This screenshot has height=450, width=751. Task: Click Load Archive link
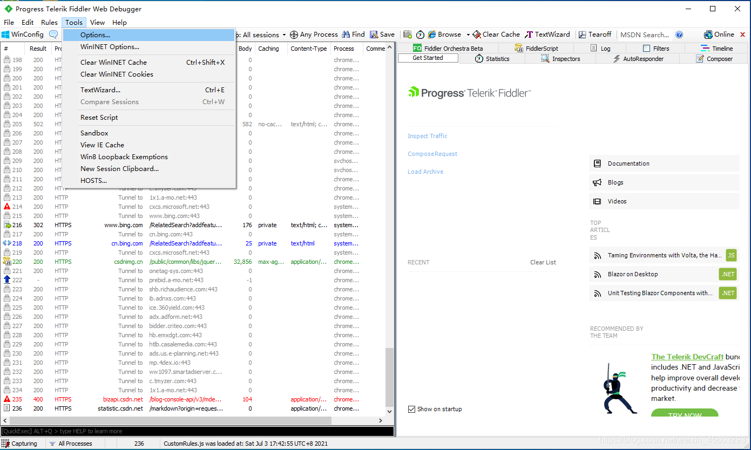(425, 172)
